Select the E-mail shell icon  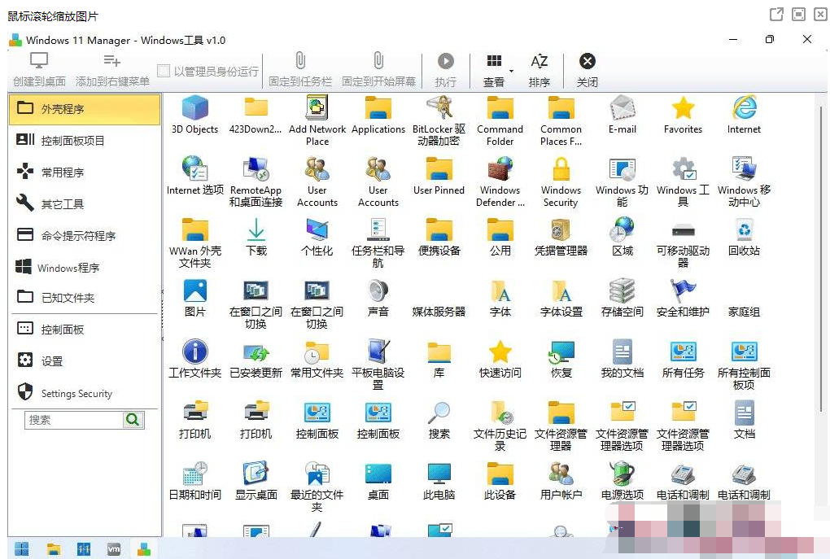[622, 115]
